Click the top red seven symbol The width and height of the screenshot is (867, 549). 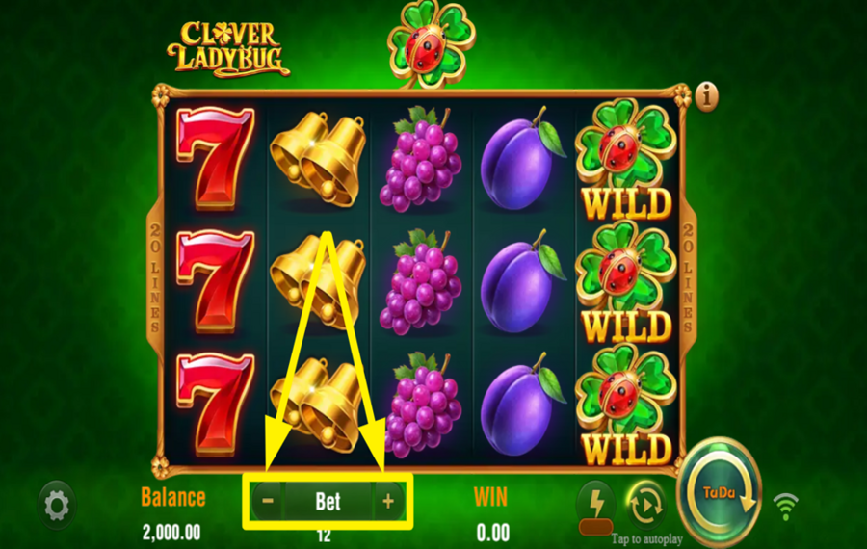216,159
